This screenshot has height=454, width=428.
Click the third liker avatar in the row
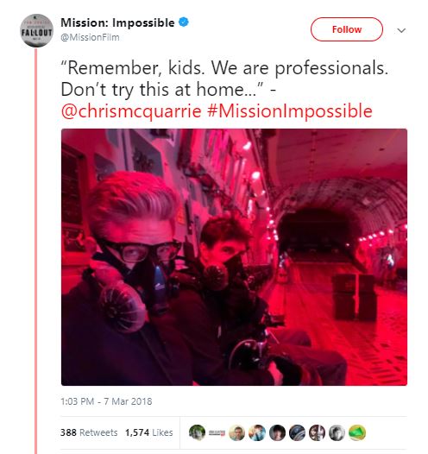click(237, 433)
